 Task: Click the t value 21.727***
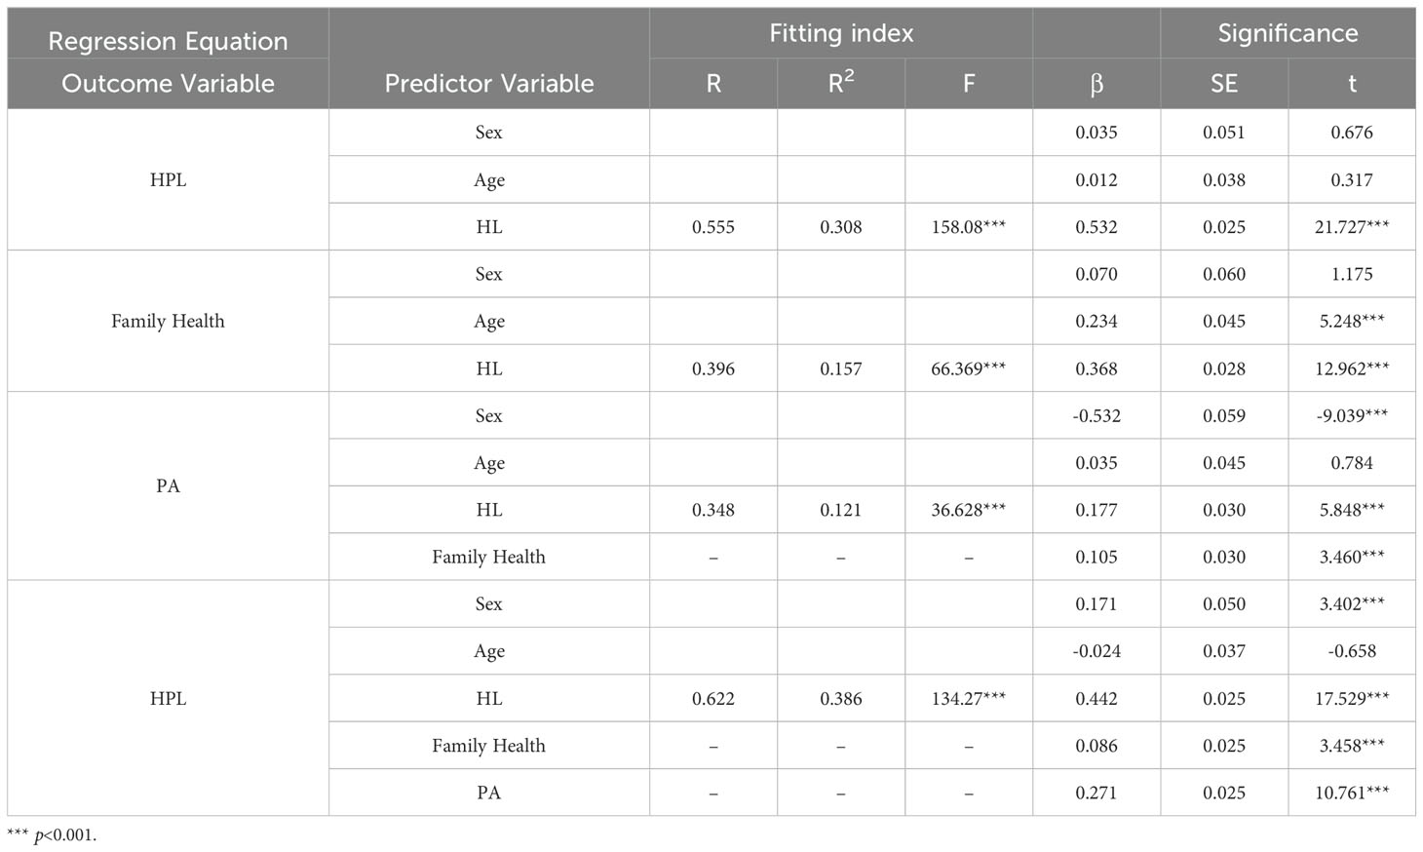(x=1352, y=226)
